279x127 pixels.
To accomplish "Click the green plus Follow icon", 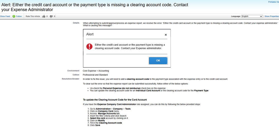I will pyautogui.click(x=14, y=16).
